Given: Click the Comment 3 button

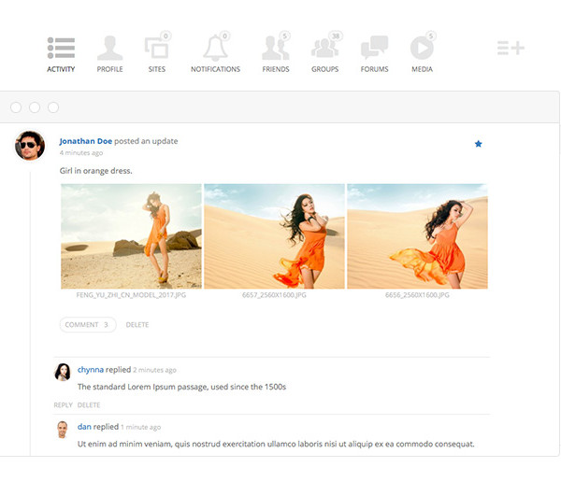Looking at the screenshot, I should tap(88, 325).
